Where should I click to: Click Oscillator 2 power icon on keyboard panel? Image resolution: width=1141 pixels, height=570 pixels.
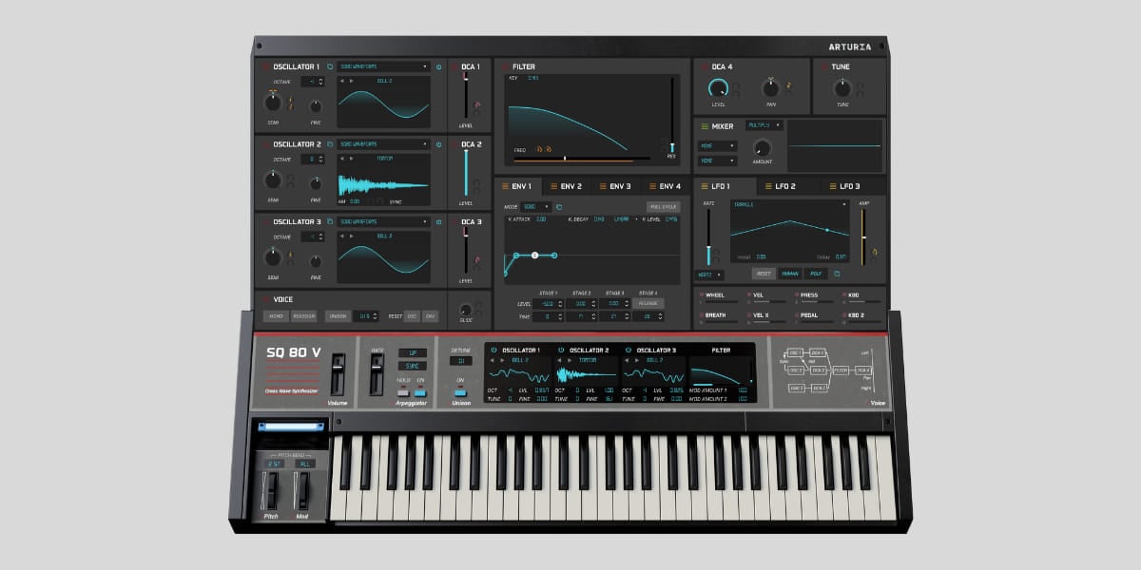561,350
